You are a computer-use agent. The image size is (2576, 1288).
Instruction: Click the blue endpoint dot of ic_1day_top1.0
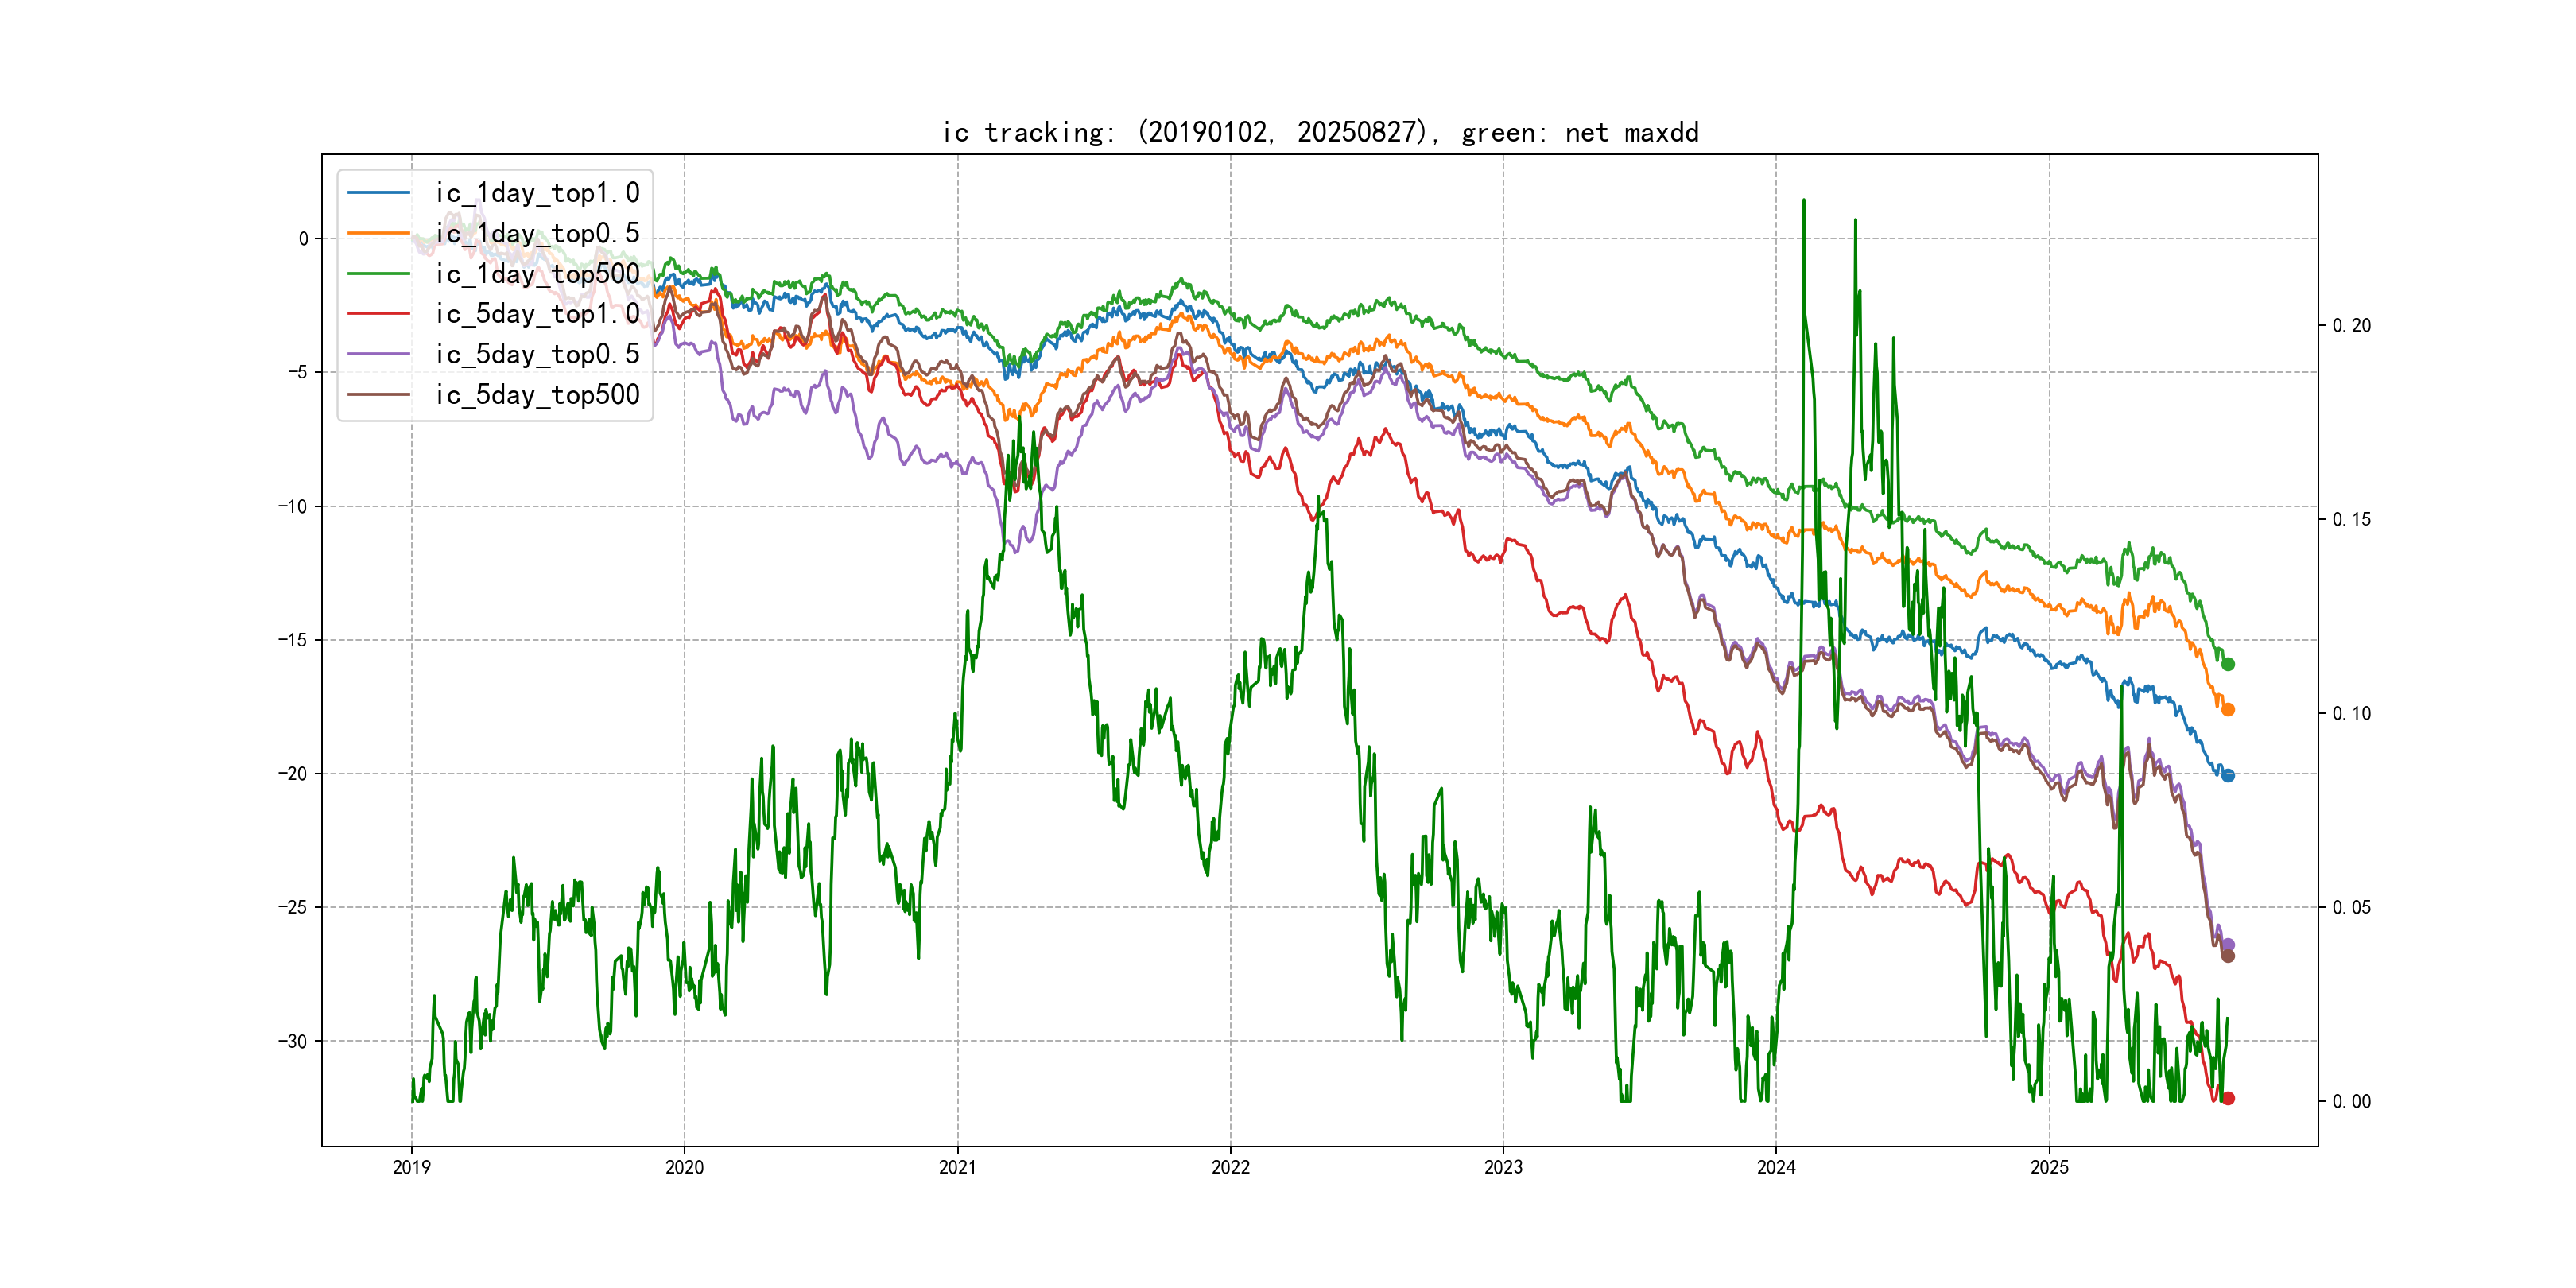(x=2227, y=775)
